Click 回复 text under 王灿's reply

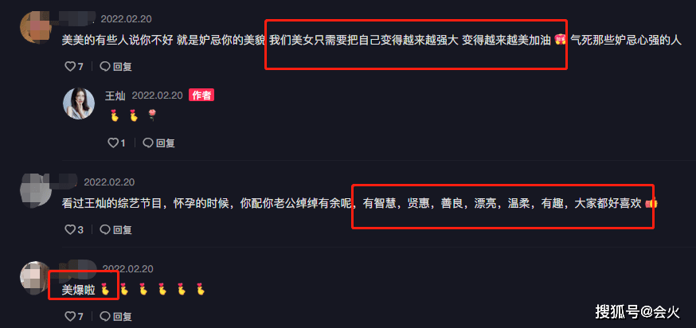165,143
